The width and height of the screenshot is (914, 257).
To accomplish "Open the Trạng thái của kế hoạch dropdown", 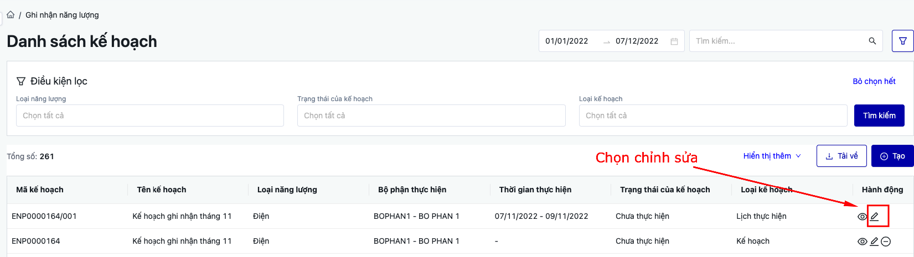I will pos(431,116).
